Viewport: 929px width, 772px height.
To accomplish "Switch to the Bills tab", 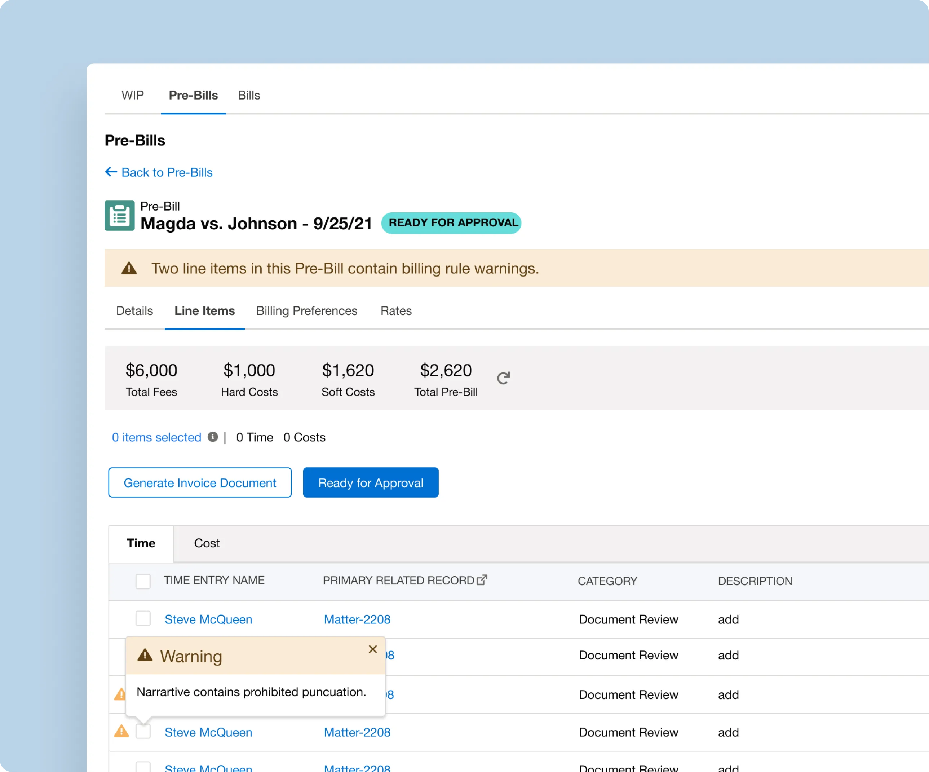I will tap(249, 95).
